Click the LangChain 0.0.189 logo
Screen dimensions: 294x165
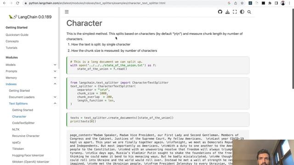coord(30,17)
